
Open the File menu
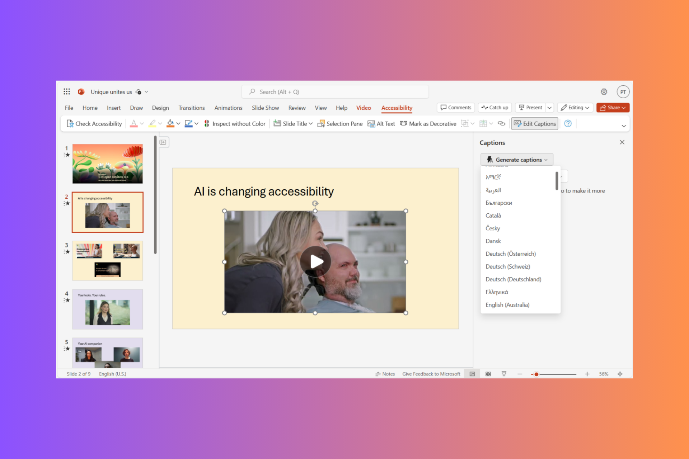[69, 108]
